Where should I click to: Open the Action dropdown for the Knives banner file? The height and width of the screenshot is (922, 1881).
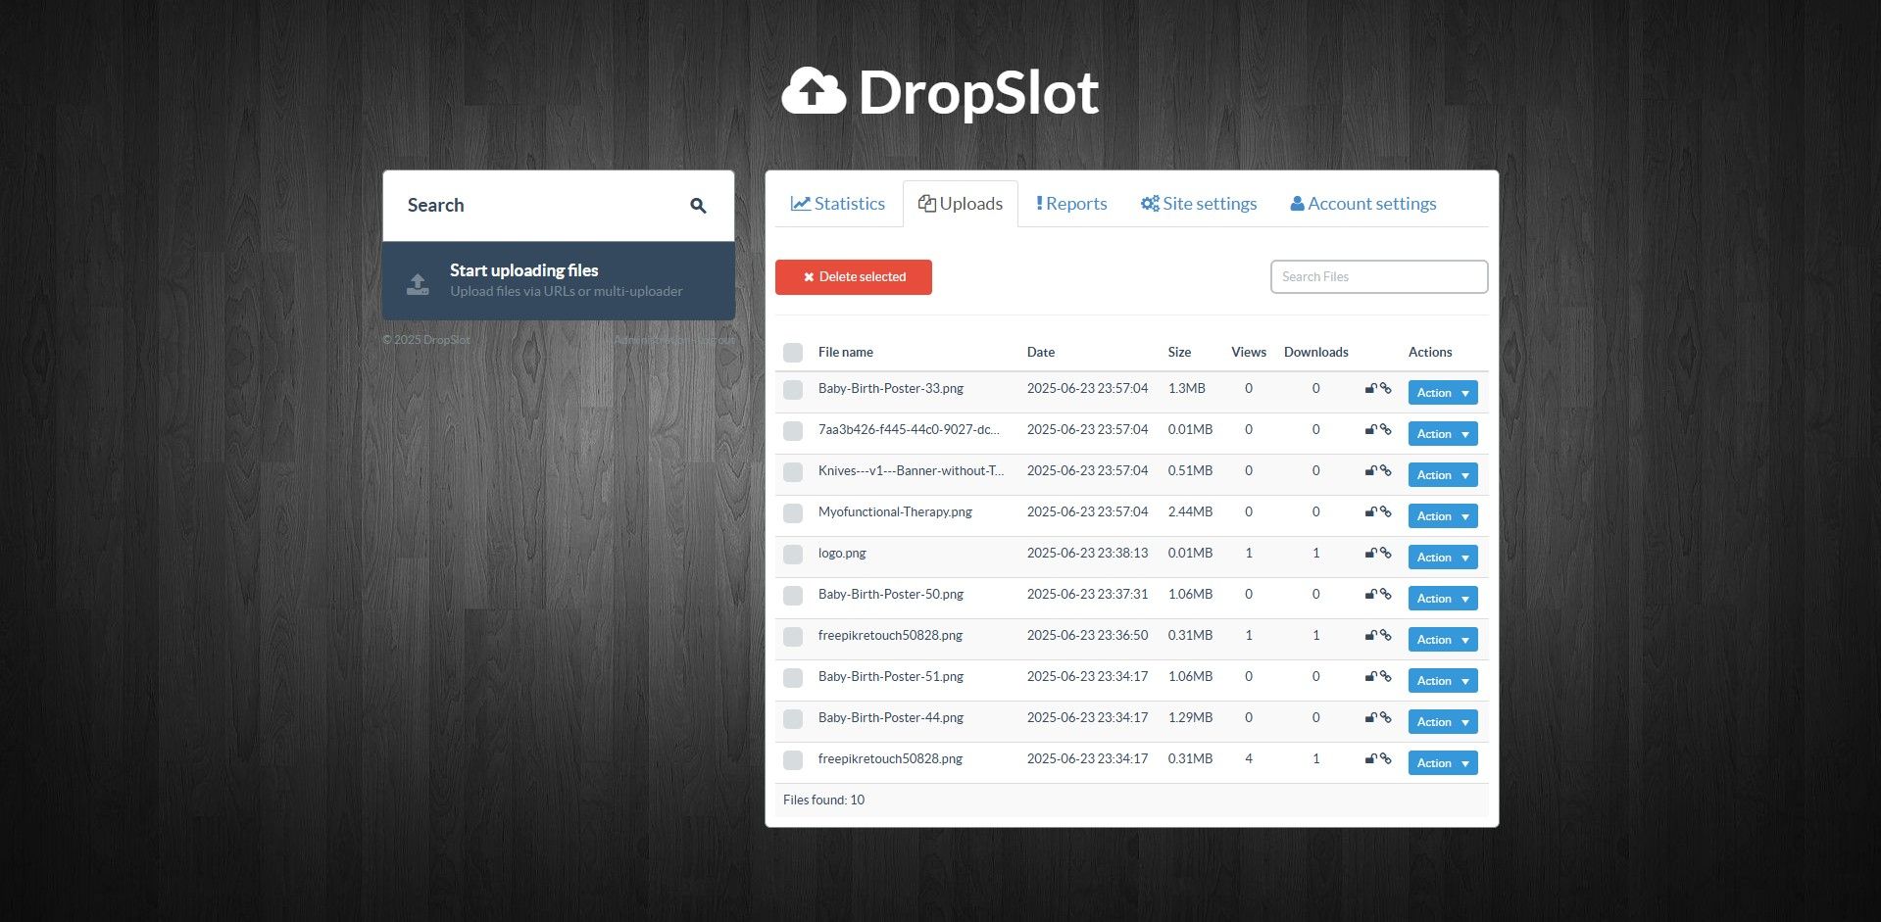click(x=1443, y=475)
